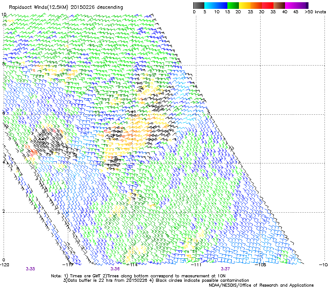Click the -108 longitude axis label
Screen dimensions: 328x288
point(261,265)
